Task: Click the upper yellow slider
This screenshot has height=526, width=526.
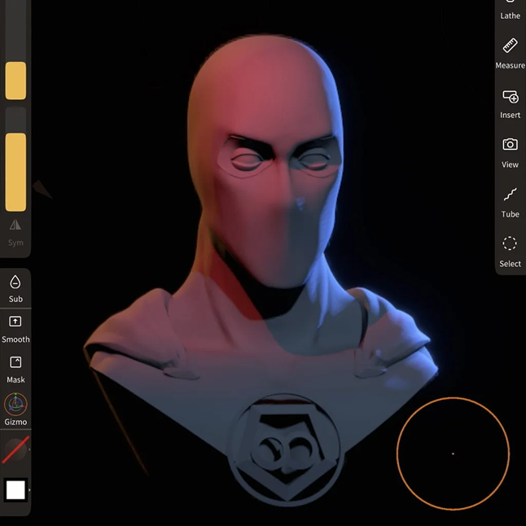Action: click(x=15, y=81)
